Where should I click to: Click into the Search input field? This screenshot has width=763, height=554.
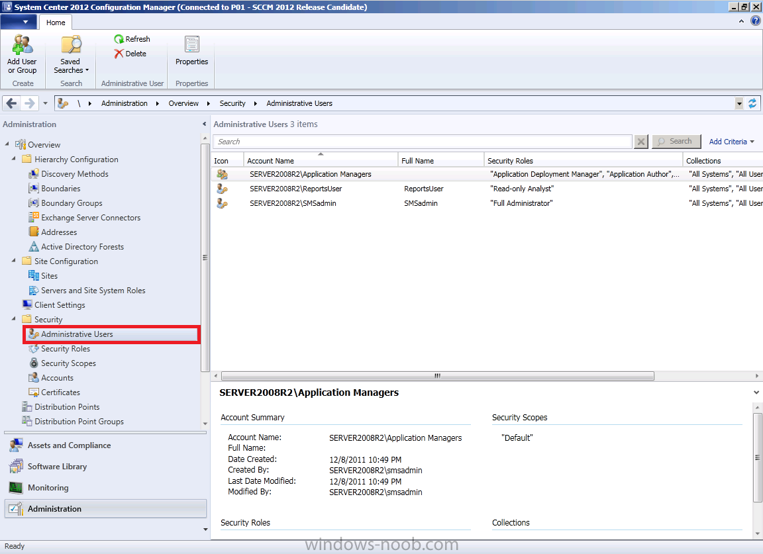pos(423,142)
